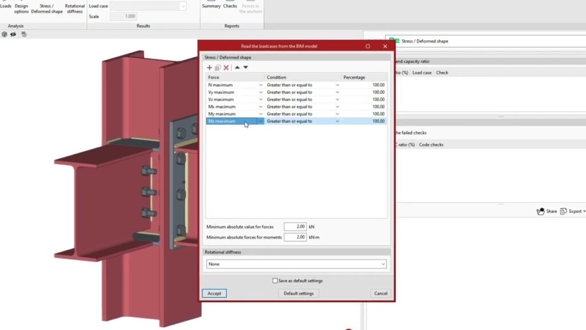Viewport: 586px width, 330px height.
Task: Open the Export menu in the right panel
Action: tap(572, 211)
